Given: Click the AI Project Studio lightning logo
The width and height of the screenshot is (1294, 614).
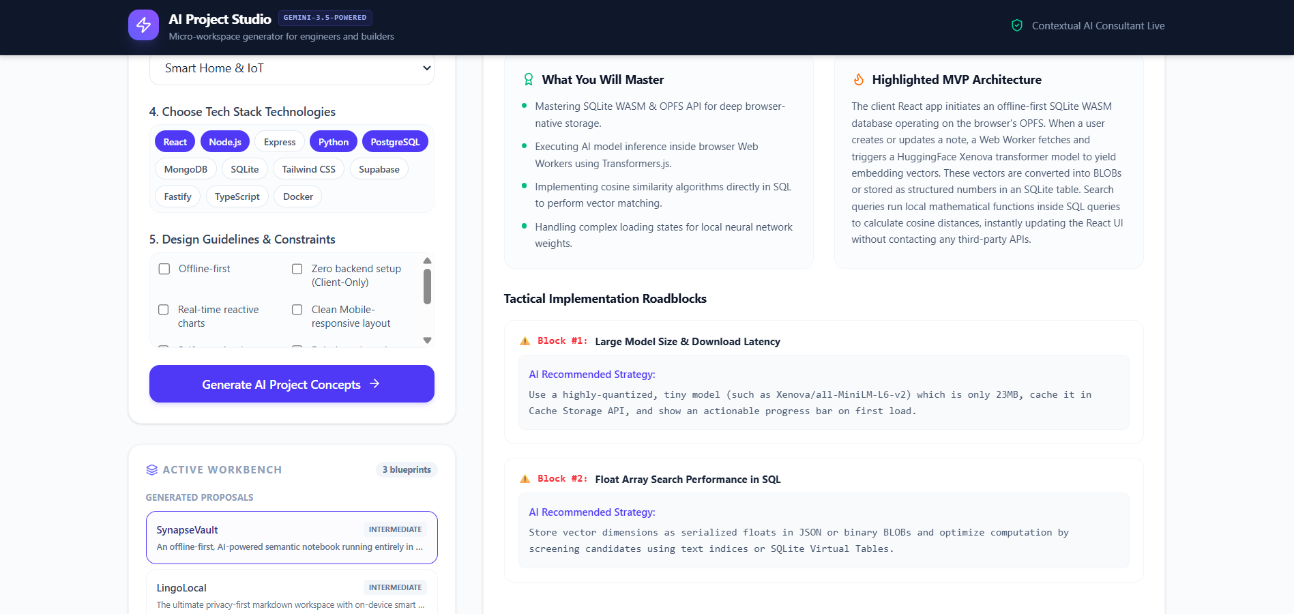Looking at the screenshot, I should pyautogui.click(x=143, y=25).
